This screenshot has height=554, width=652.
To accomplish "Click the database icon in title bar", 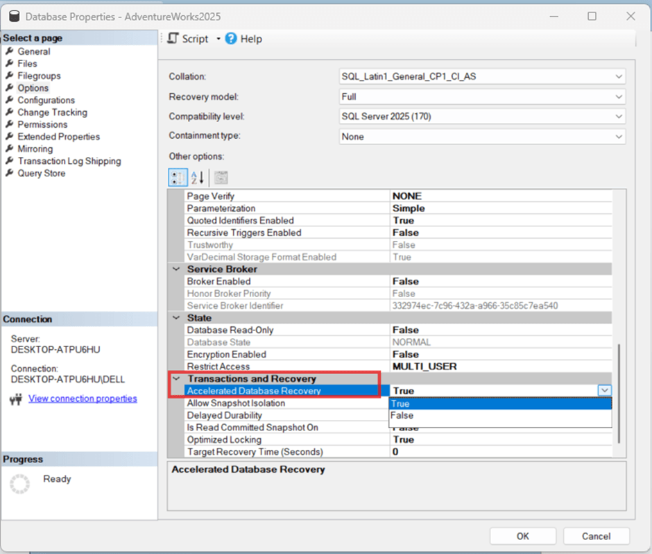I will (x=14, y=16).
